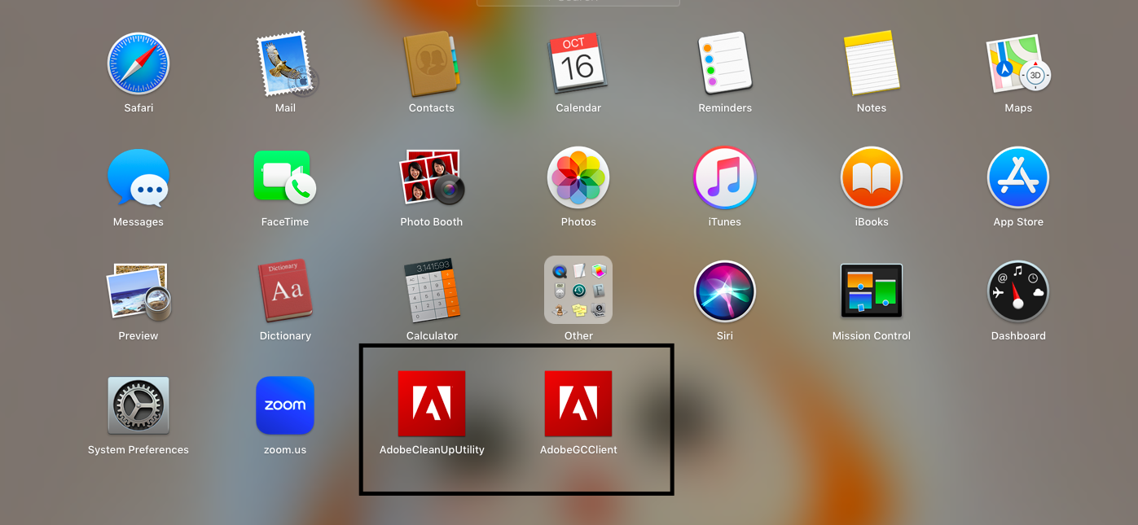
Task: Launch the Reminders app
Action: pos(725,63)
